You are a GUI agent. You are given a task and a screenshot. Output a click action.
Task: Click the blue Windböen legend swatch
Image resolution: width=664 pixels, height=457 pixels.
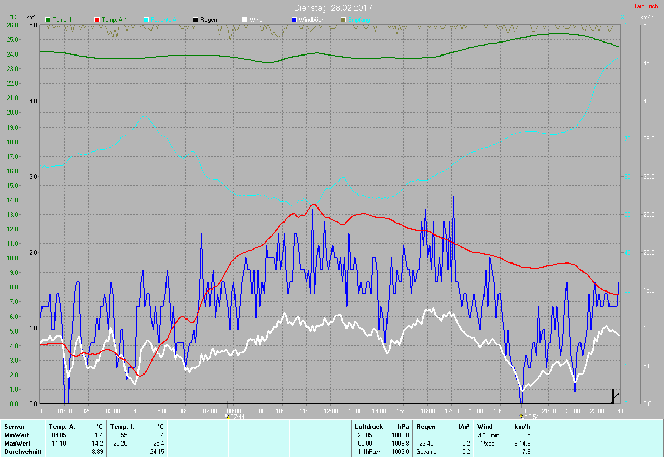point(294,20)
